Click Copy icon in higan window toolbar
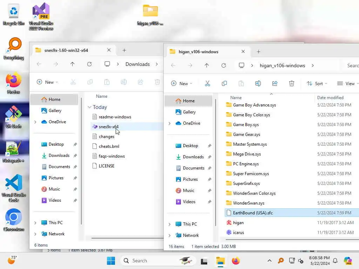 [224, 83]
